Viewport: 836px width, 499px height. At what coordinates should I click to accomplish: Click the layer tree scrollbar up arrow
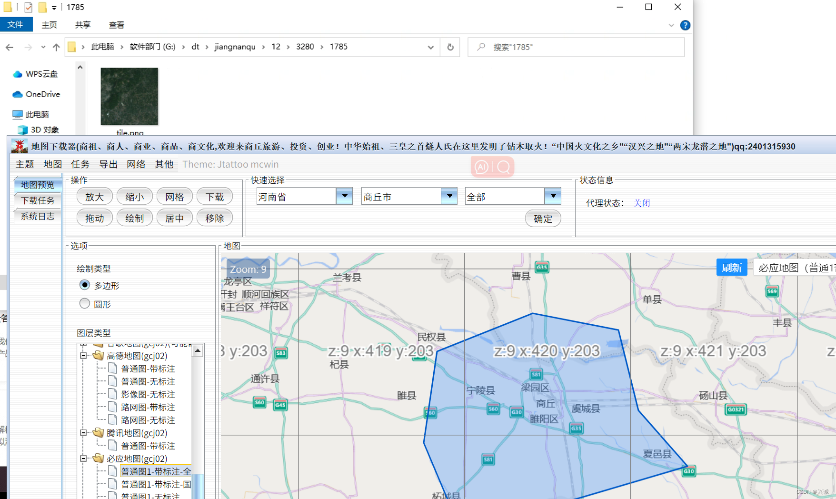[x=198, y=351]
